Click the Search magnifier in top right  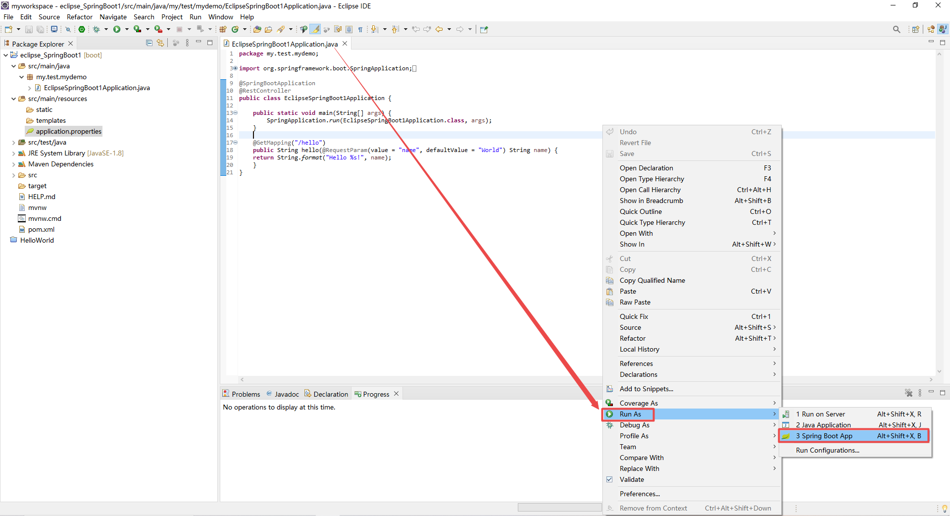(897, 29)
